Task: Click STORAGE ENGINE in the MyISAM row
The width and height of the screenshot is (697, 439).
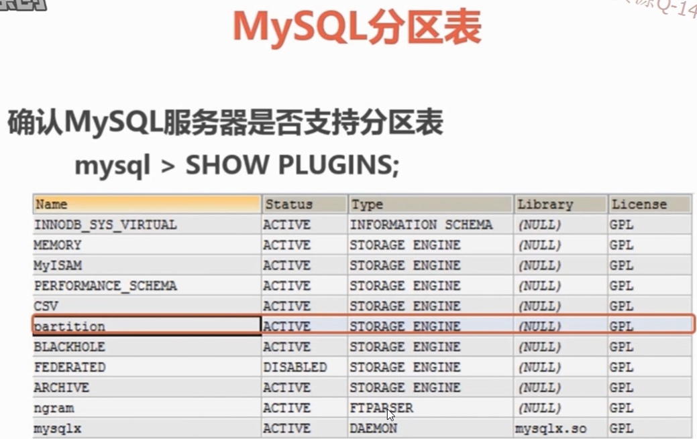Action: tap(430, 265)
